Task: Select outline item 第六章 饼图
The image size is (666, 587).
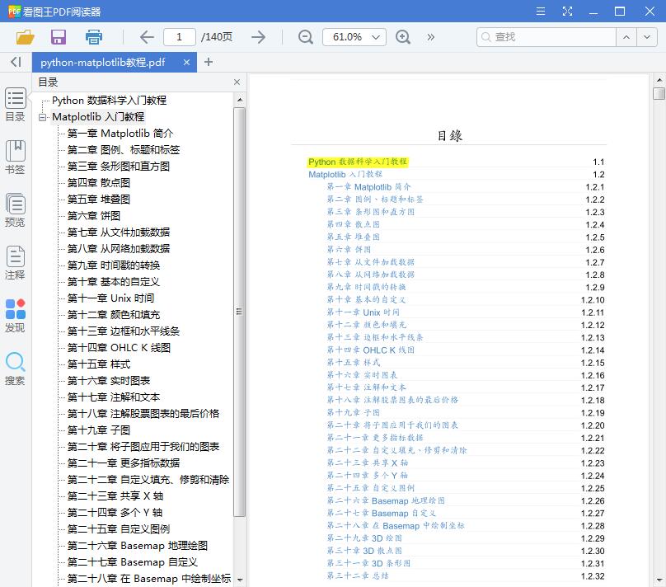Action: pos(94,216)
